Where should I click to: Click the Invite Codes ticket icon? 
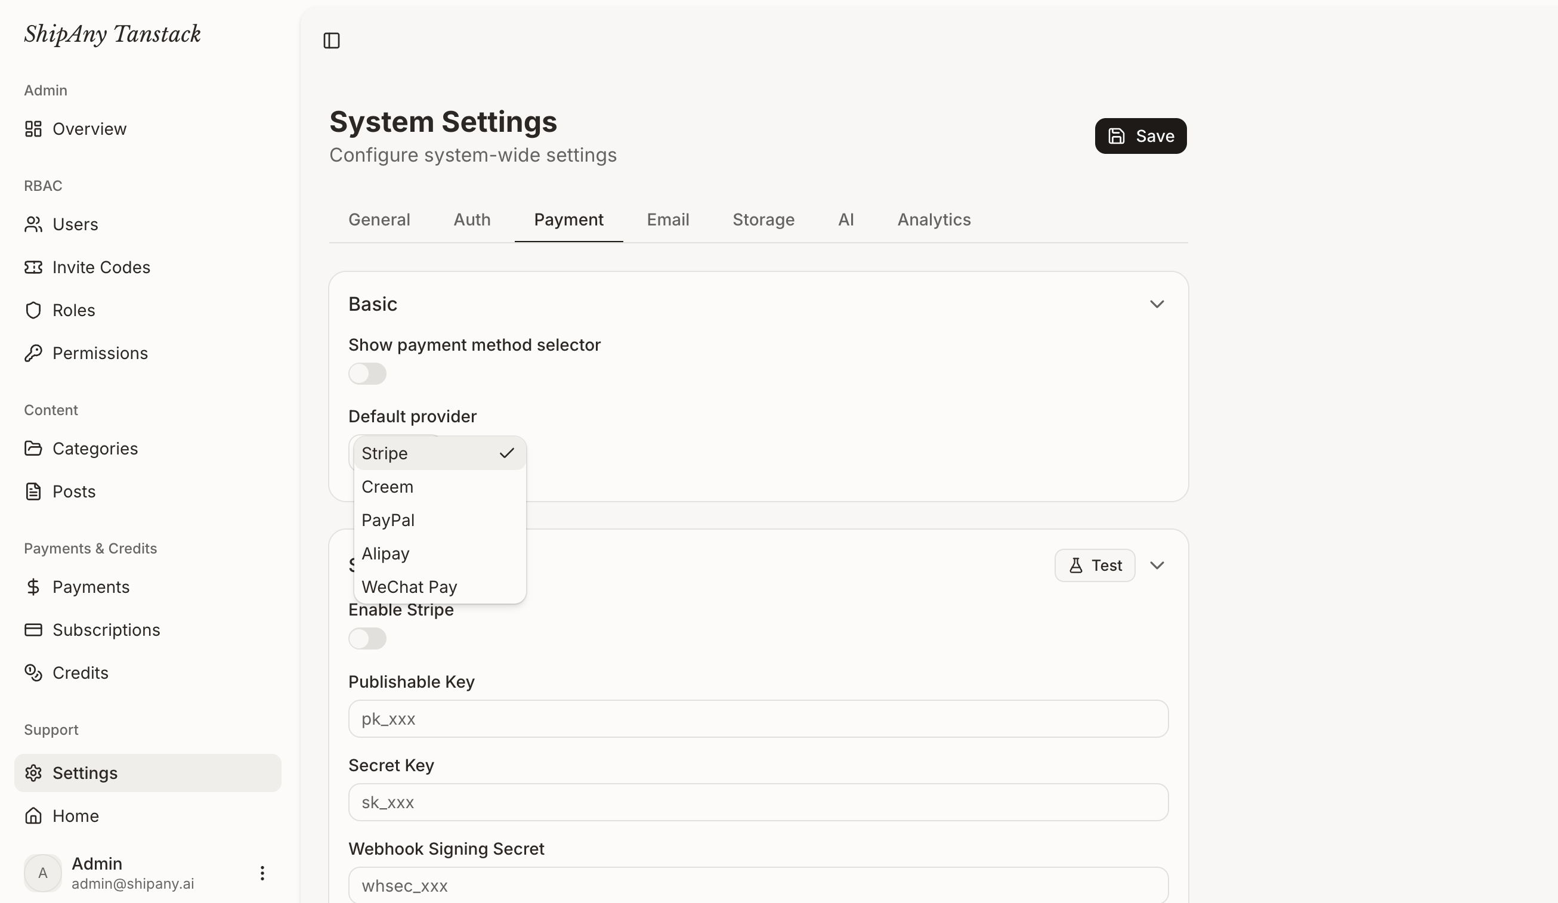click(x=33, y=267)
